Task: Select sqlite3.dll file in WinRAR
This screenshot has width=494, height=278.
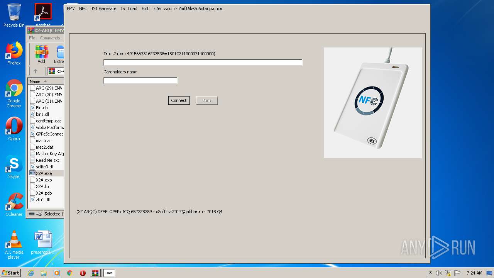Action: 42,167
